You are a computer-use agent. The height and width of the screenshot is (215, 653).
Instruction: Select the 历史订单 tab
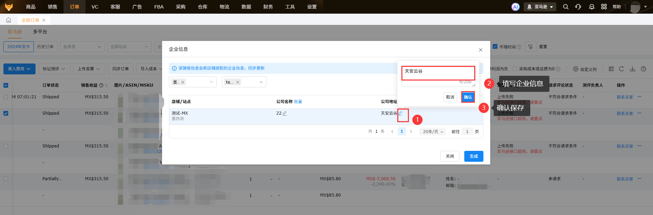(x=45, y=47)
